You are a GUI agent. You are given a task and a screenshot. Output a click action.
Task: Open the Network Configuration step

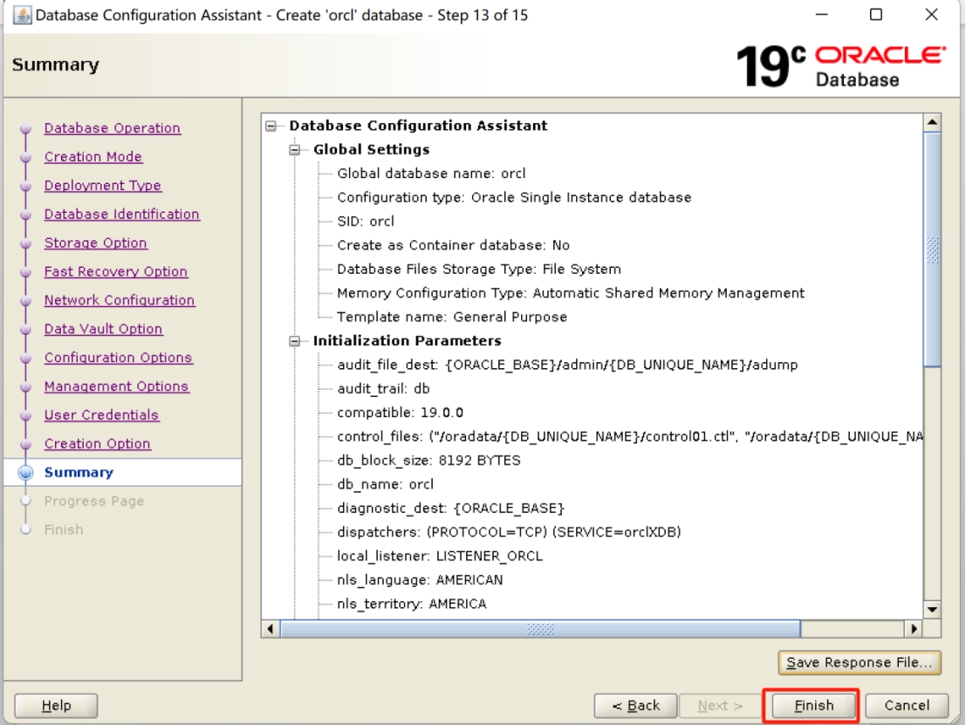point(120,300)
